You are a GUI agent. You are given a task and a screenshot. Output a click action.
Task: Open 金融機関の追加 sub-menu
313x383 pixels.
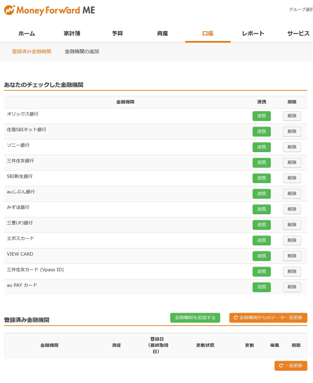pyautogui.click(x=82, y=51)
